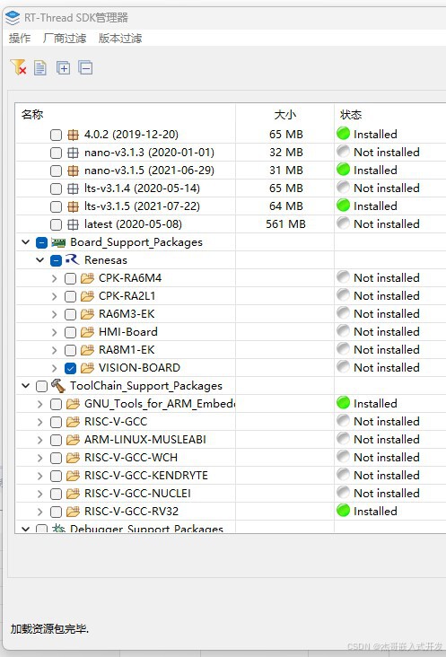Collapse the ToolChain_Support_Packages tree node
Screen dimensions: 446x657
point(25,385)
